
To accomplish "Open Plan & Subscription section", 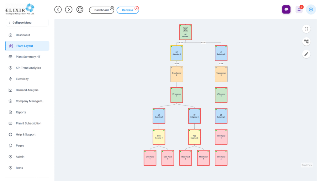I will click(28, 123).
